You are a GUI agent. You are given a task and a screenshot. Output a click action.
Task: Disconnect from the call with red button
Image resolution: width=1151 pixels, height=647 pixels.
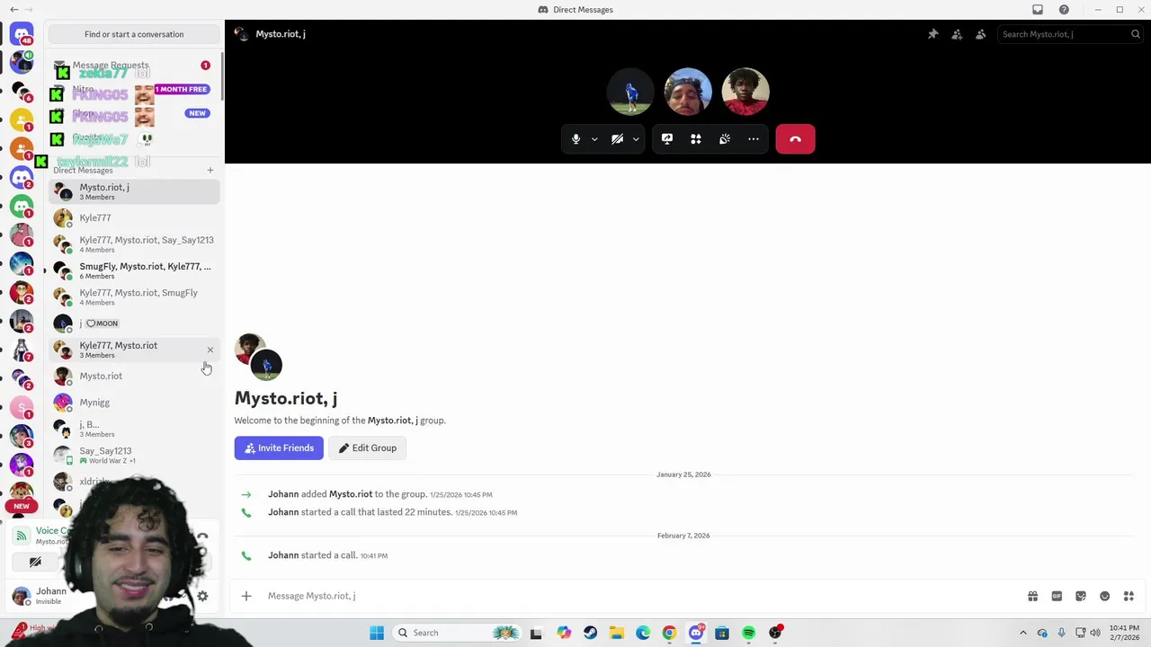[795, 139]
